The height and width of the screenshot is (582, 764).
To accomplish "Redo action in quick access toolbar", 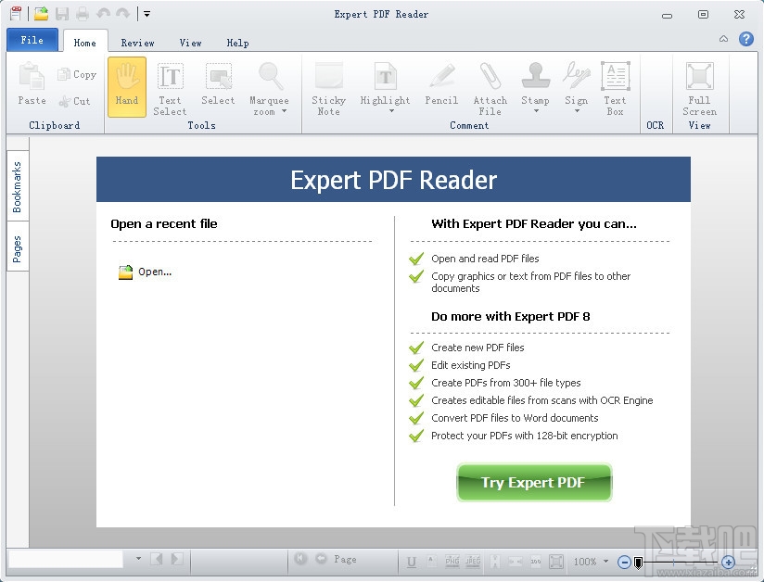I will 122,14.
